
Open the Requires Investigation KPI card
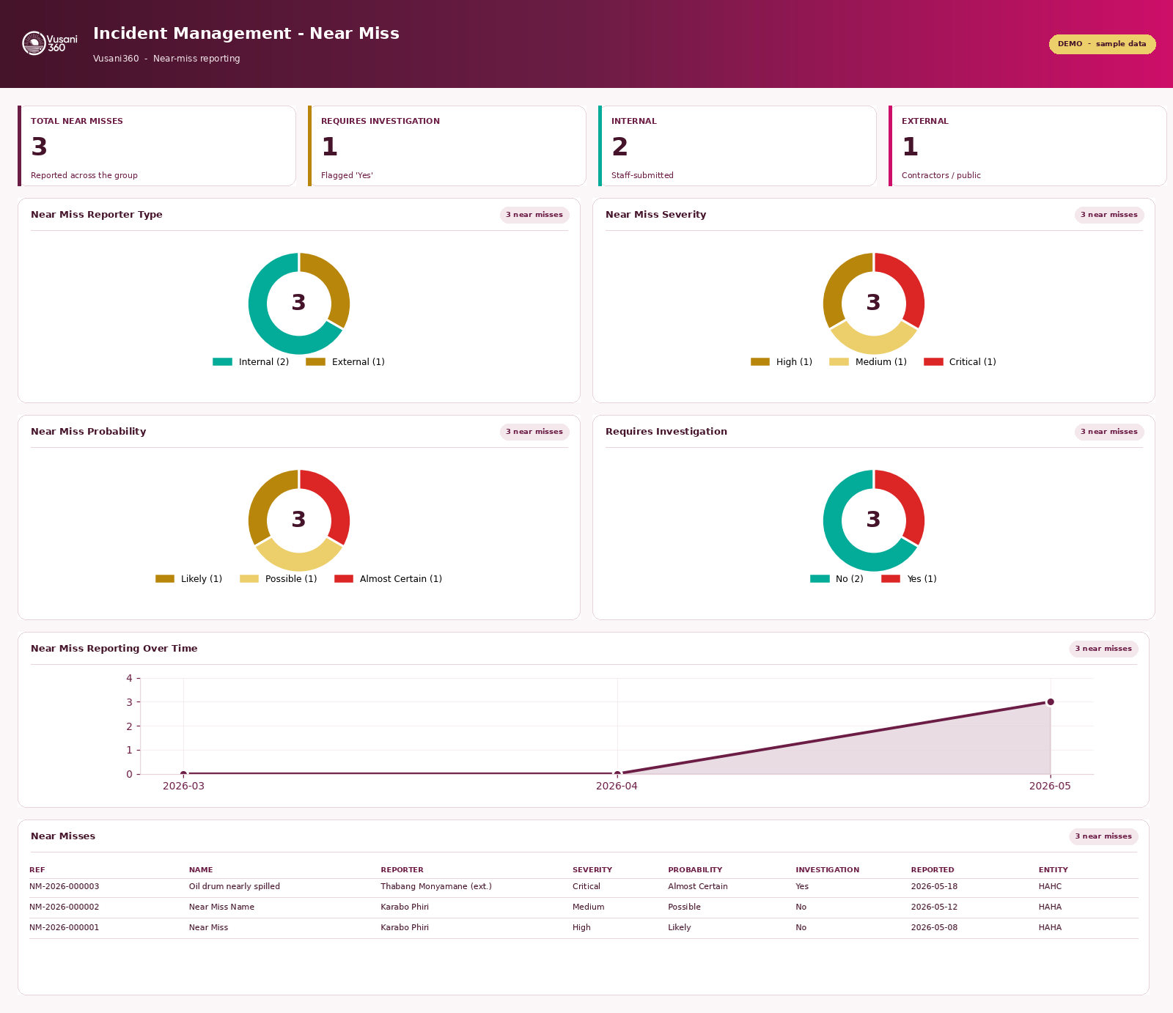tap(447, 146)
